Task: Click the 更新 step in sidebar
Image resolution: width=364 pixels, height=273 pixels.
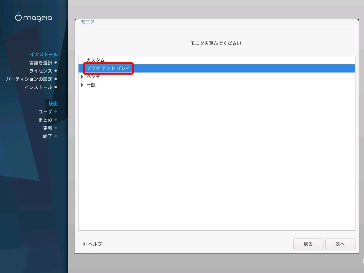Action: 48,128
